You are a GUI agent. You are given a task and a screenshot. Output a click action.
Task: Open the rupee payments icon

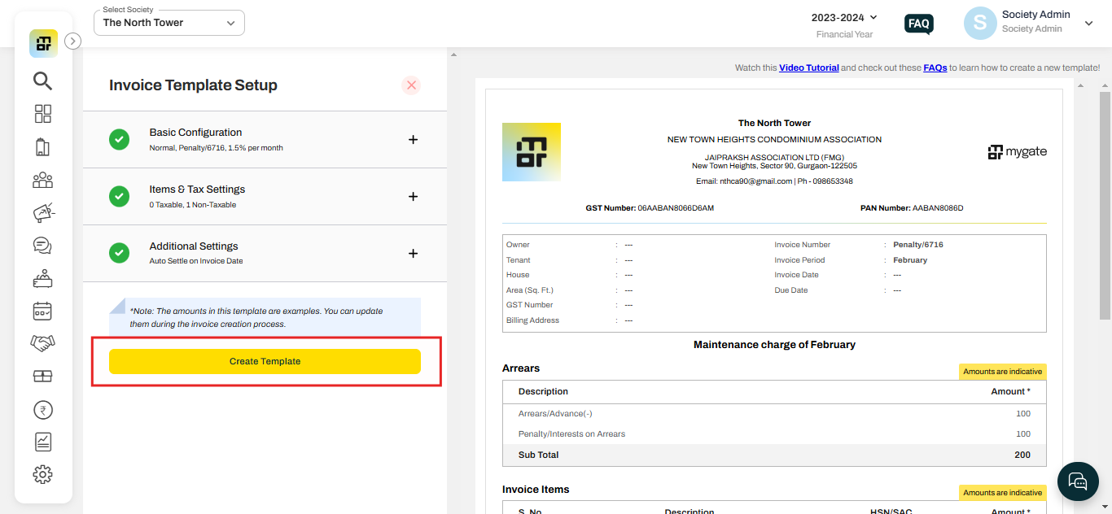[42, 409]
